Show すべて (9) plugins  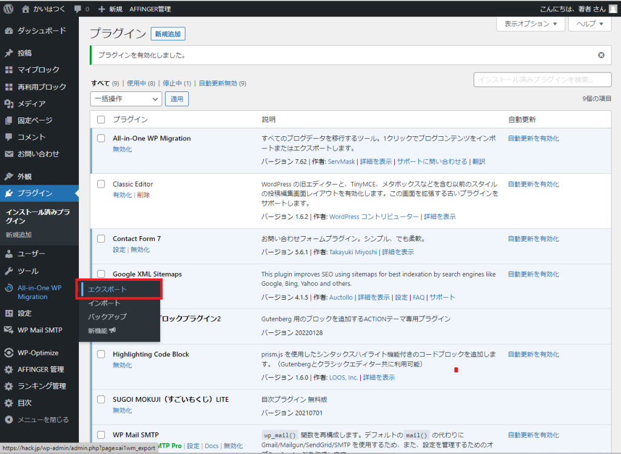pyautogui.click(x=105, y=84)
